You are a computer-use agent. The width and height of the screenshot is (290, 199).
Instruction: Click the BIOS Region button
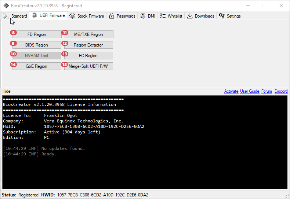37,45
